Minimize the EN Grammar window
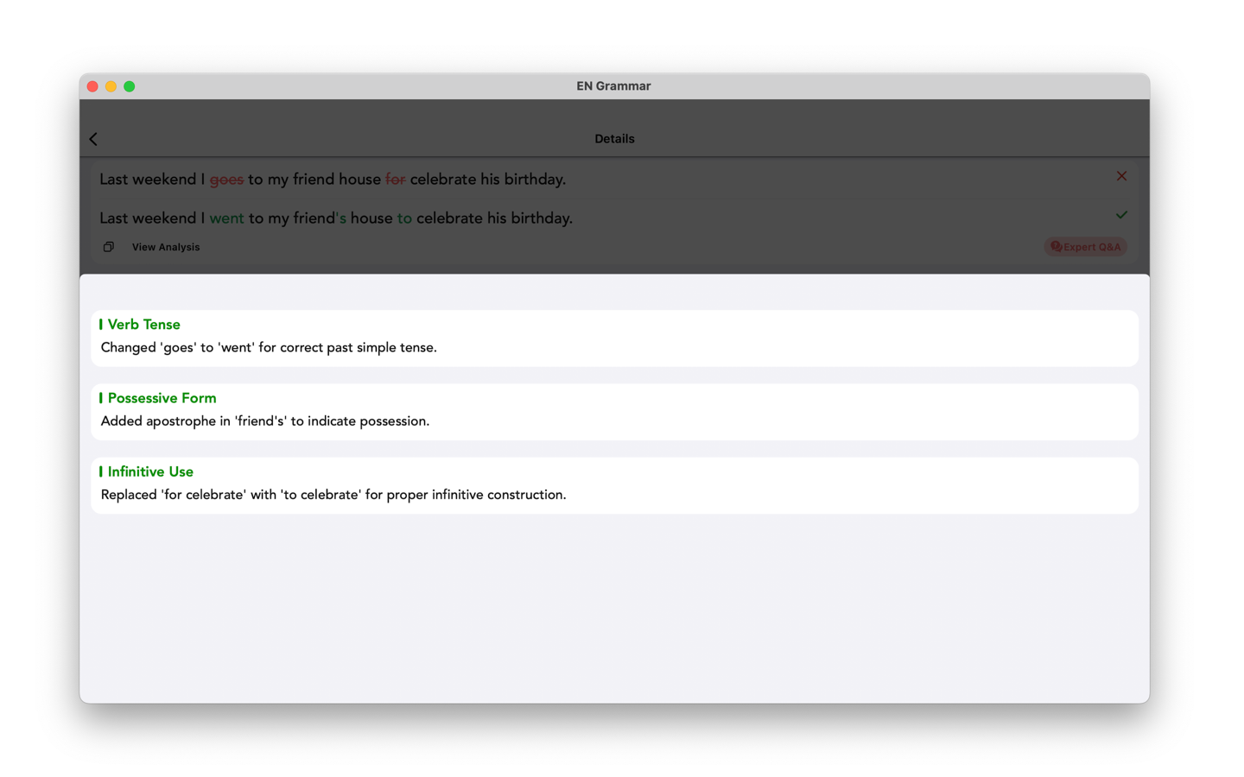The height and width of the screenshot is (777, 1244). [111, 86]
